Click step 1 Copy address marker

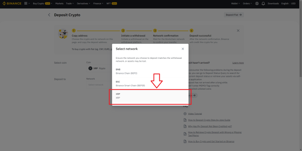[x=74, y=31]
